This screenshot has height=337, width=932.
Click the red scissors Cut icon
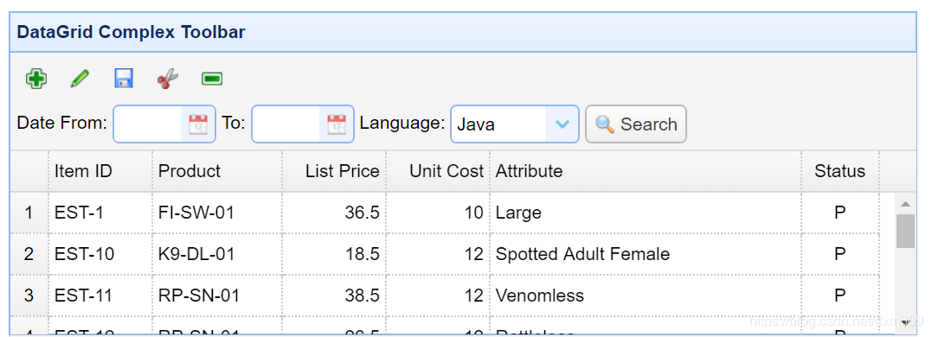point(168,79)
